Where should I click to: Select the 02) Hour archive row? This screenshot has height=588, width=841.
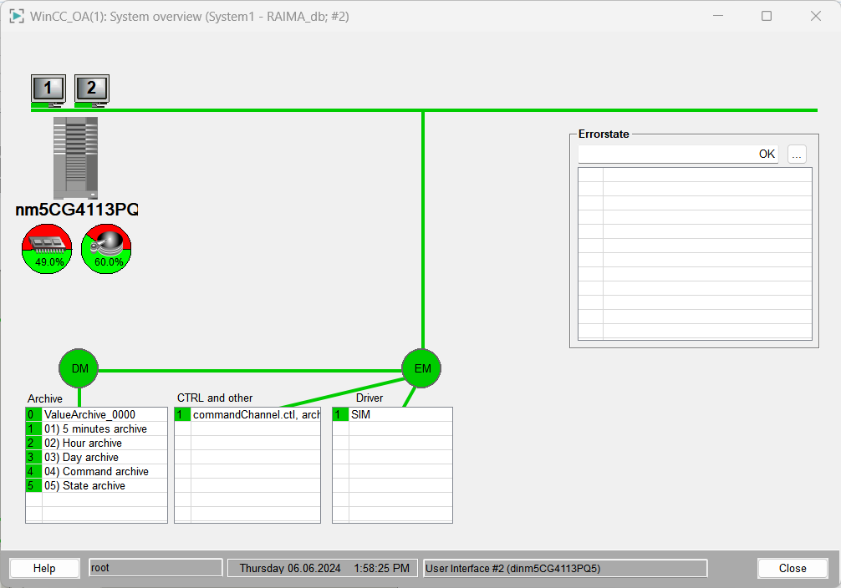coord(96,443)
